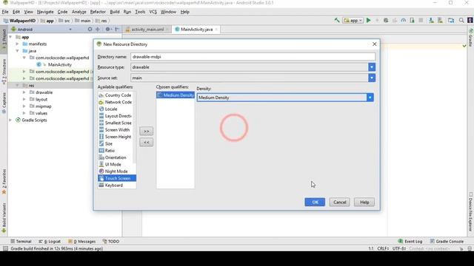Screen dimensions: 474x266
Task: Click the << remove qualifier button
Action: coord(147,143)
